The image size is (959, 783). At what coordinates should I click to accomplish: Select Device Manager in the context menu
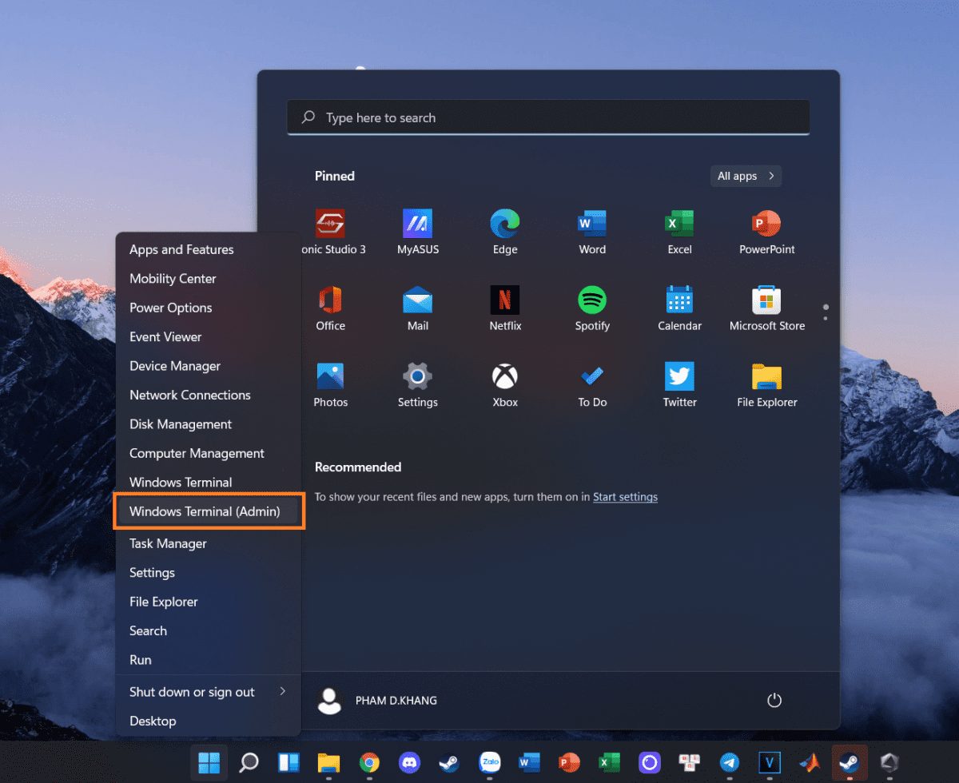(209, 366)
